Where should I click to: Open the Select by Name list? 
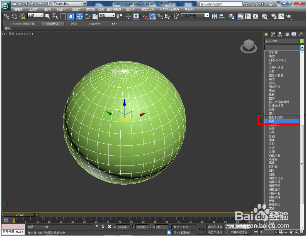(55, 16)
